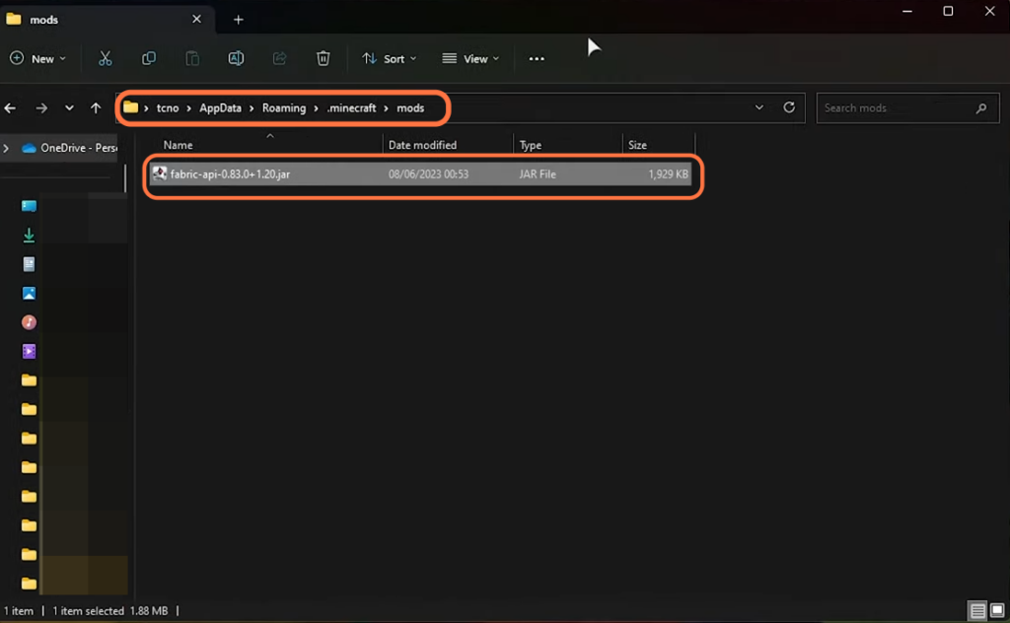Open Videos from the sidebar icon
This screenshot has height=623, width=1010.
[29, 351]
